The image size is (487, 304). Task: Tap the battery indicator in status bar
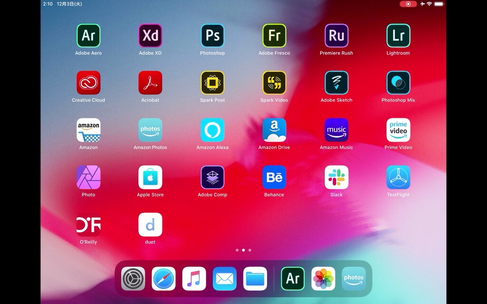439,4
